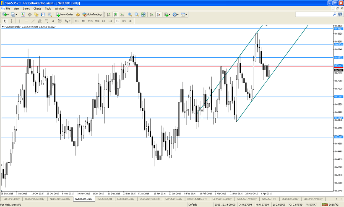Screen dimensions: 344x207
Task: Switch chart to M1 timeframe
Action: 77,21
